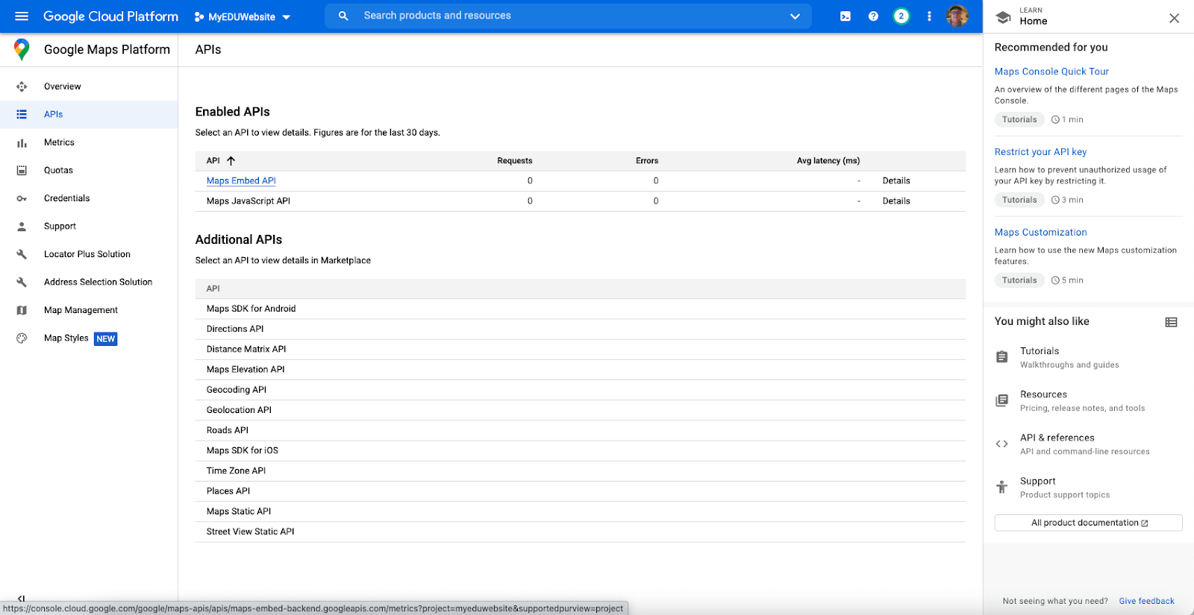Click the Support person icon in sidebar
This screenshot has height=615, width=1194.
[x=22, y=226]
